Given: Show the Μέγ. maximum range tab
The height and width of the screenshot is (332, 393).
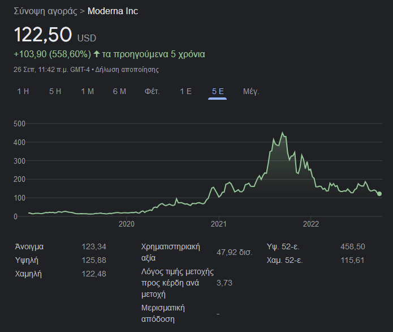Looking at the screenshot, I should click(x=251, y=91).
